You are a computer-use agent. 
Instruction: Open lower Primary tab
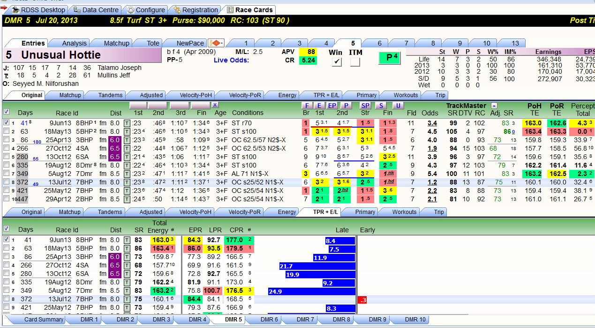pos(365,212)
